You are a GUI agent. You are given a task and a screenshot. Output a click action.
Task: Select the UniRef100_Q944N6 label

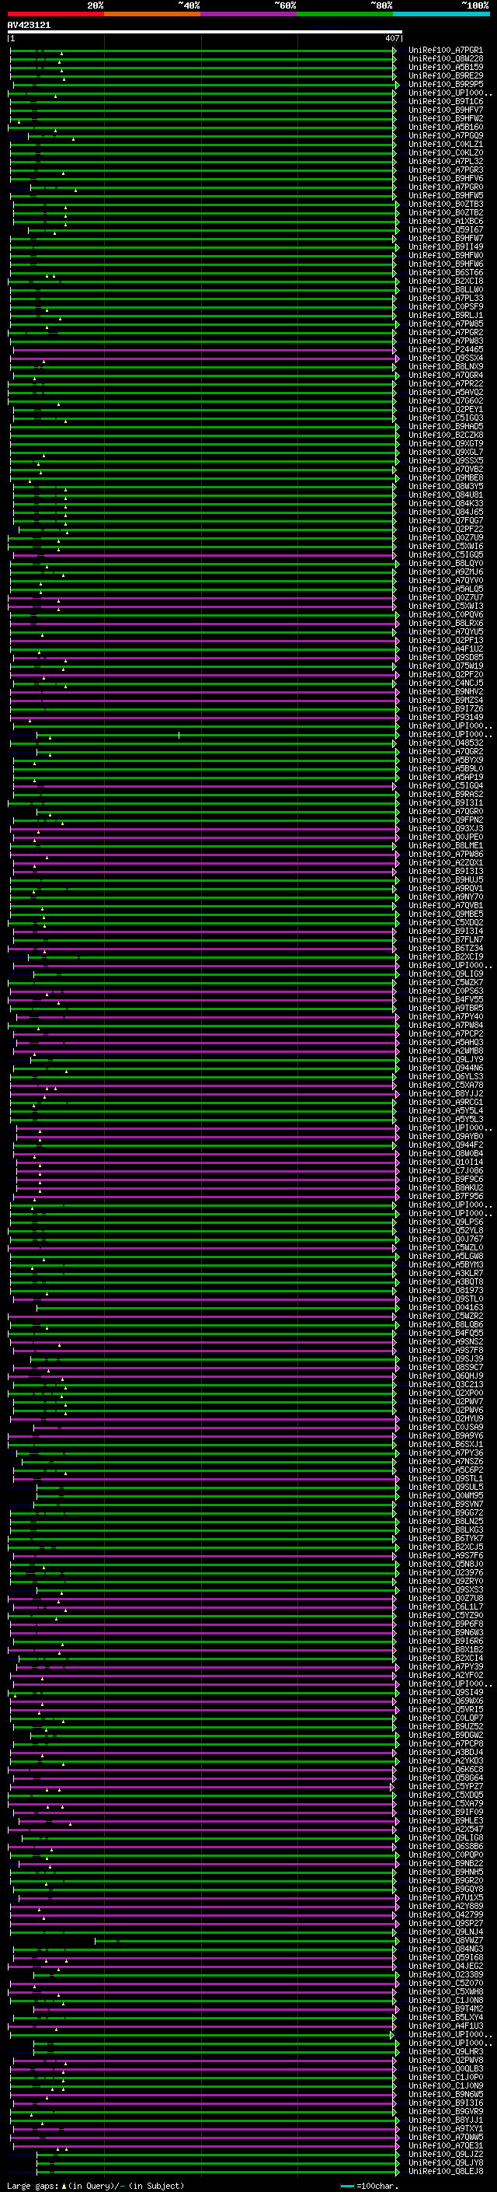(x=445, y=1068)
